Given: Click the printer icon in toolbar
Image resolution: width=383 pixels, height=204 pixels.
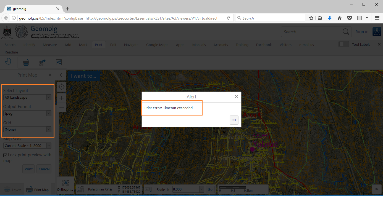Looking at the screenshot, I should [26, 62].
